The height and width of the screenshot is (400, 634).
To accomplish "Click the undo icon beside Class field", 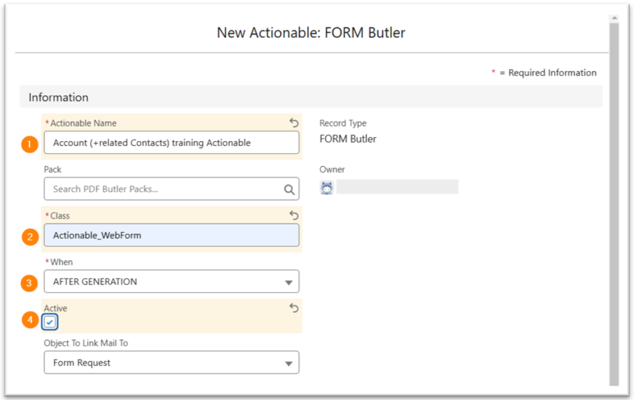I will coord(294,215).
